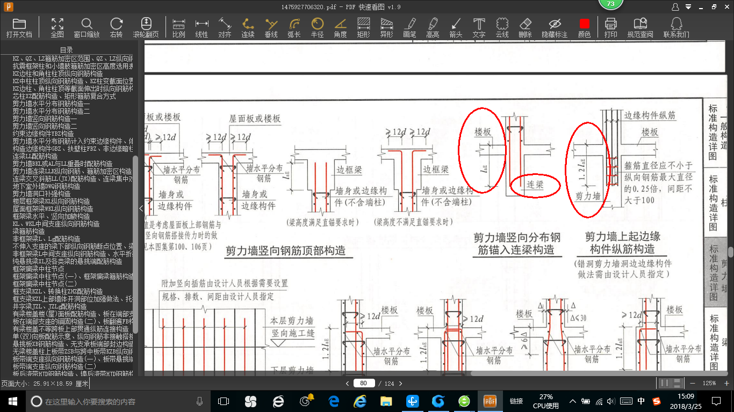Choose the 异形 irregular shape tool
This screenshot has height=412, width=734.
tap(386, 27)
